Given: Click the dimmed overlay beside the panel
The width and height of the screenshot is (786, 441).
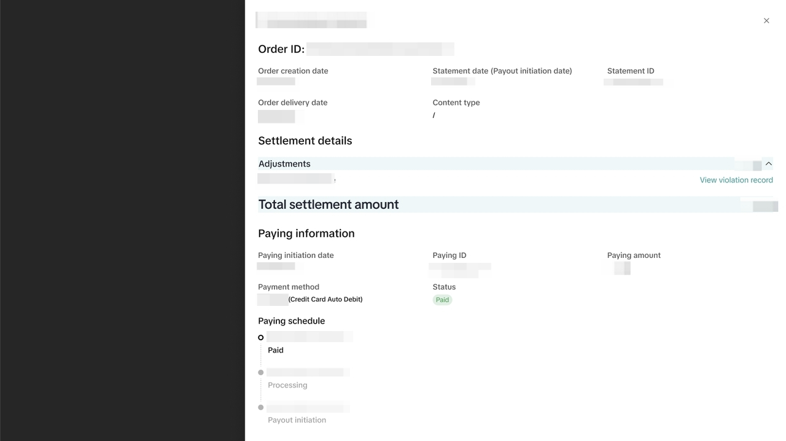Looking at the screenshot, I should pyautogui.click(x=122, y=221).
